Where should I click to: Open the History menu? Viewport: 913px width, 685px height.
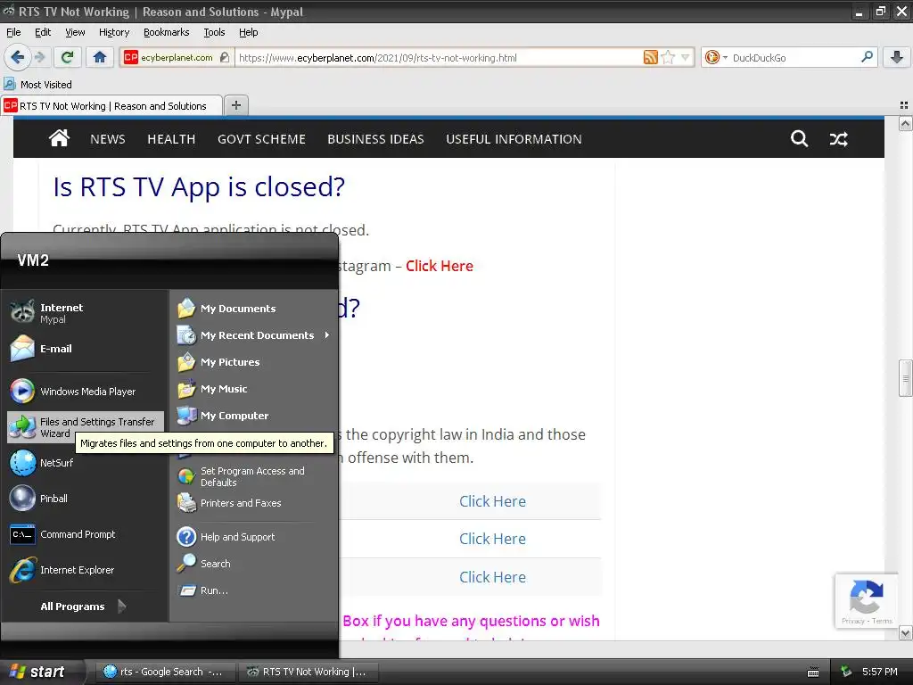tap(113, 32)
